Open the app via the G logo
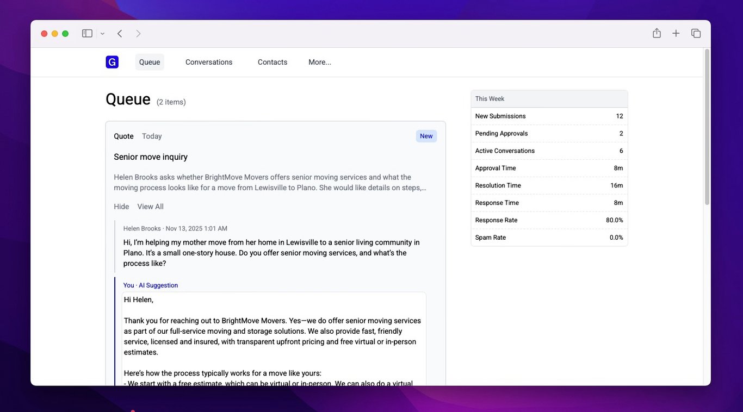This screenshot has width=743, height=412. 112,61
